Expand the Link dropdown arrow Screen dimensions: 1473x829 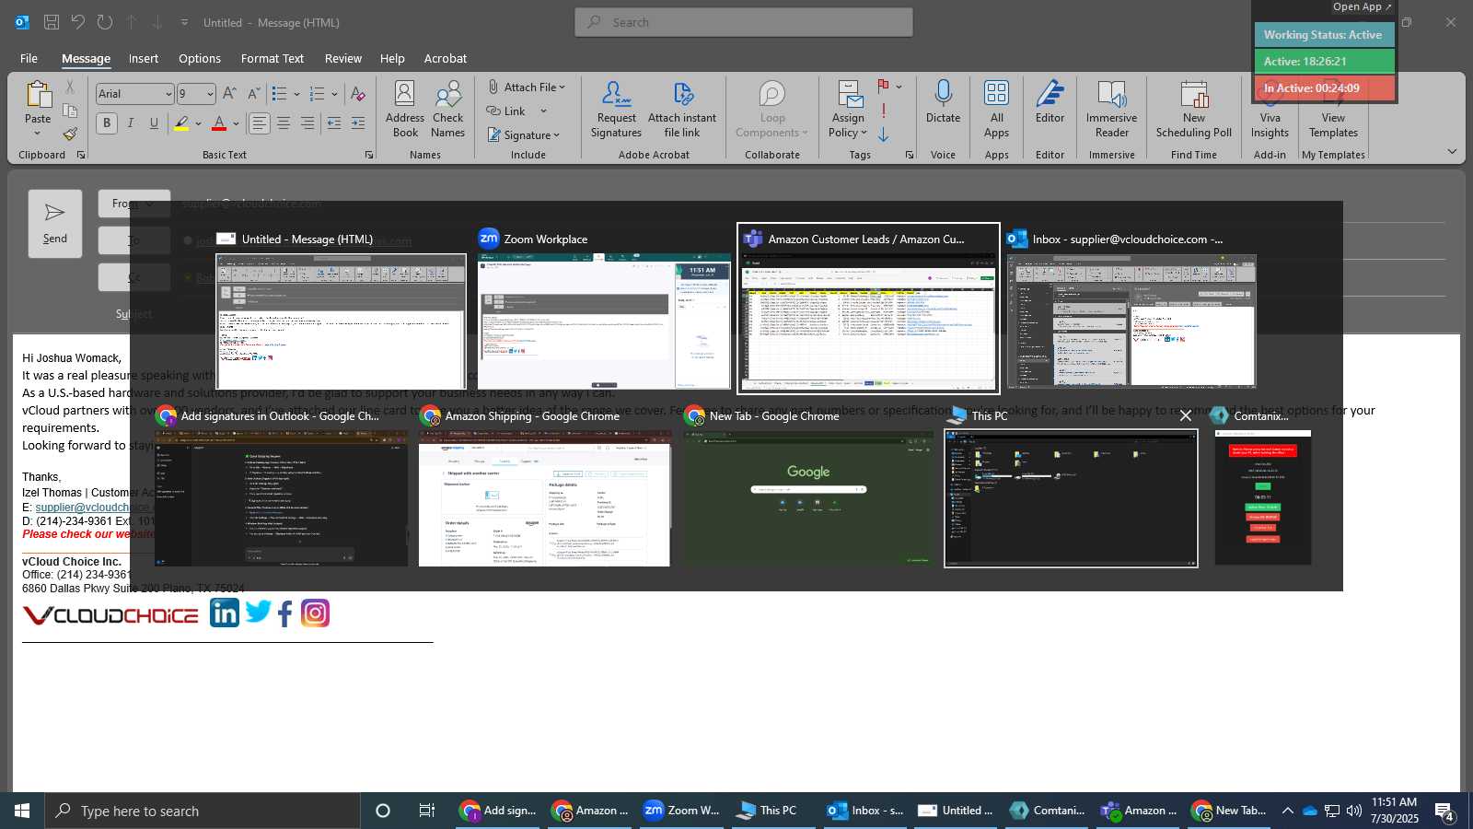pyautogui.click(x=543, y=111)
